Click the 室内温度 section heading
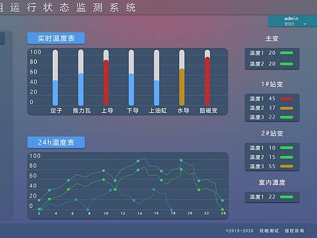 click(272, 182)
